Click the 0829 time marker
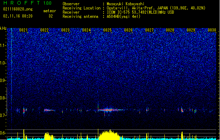This screenshot has width=220, height=140. (x=191, y=30)
